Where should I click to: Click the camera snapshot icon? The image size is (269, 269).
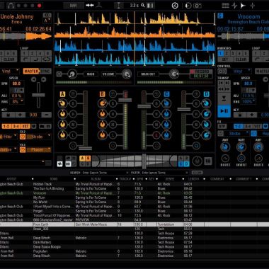[198, 6]
